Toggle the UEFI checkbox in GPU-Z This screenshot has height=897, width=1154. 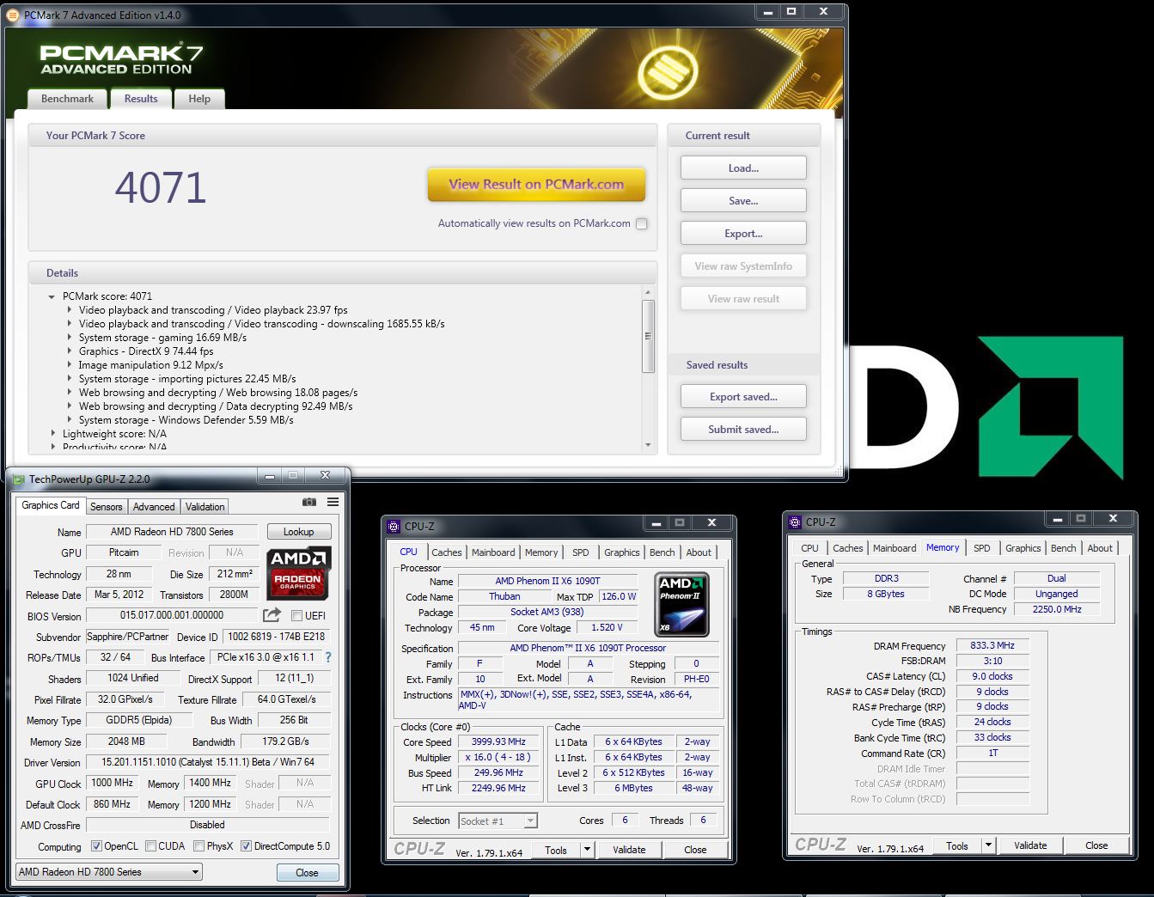(x=296, y=616)
